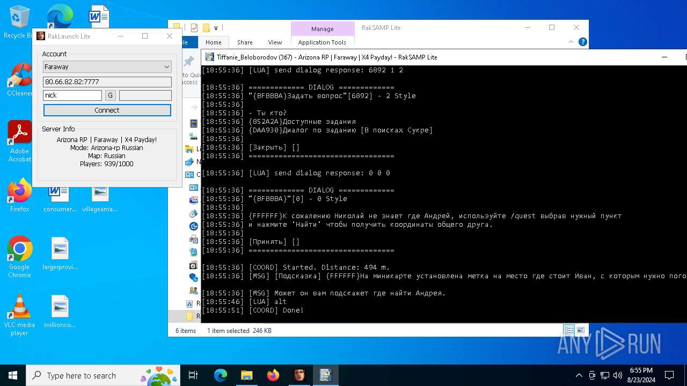This screenshot has height=386, width=687.
Task: Open Google Chrome desktop shortcut
Action: (x=19, y=257)
